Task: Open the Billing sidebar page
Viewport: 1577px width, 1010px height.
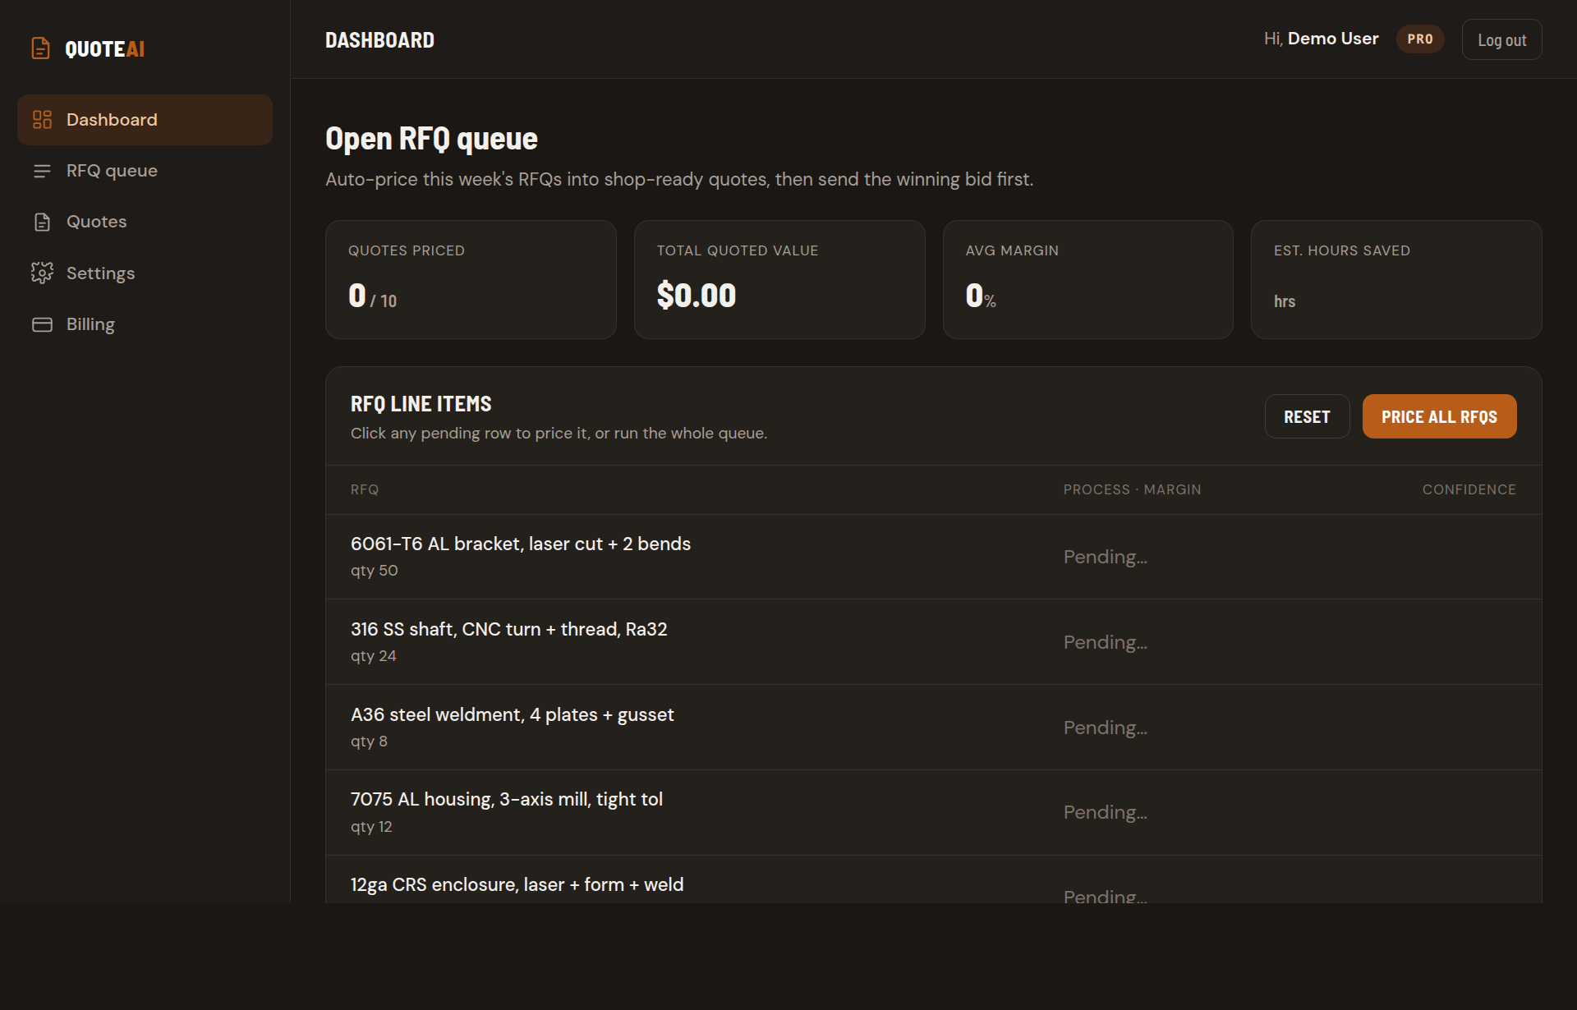Action: (145, 324)
